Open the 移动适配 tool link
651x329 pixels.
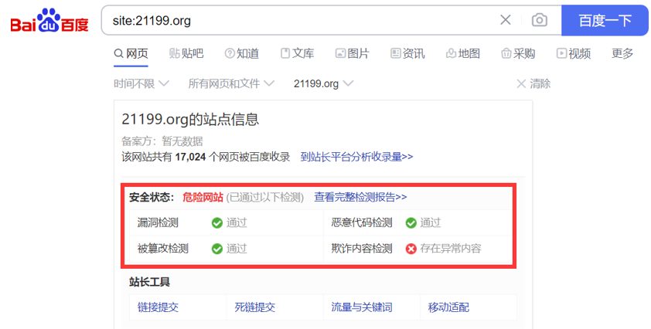(x=448, y=307)
